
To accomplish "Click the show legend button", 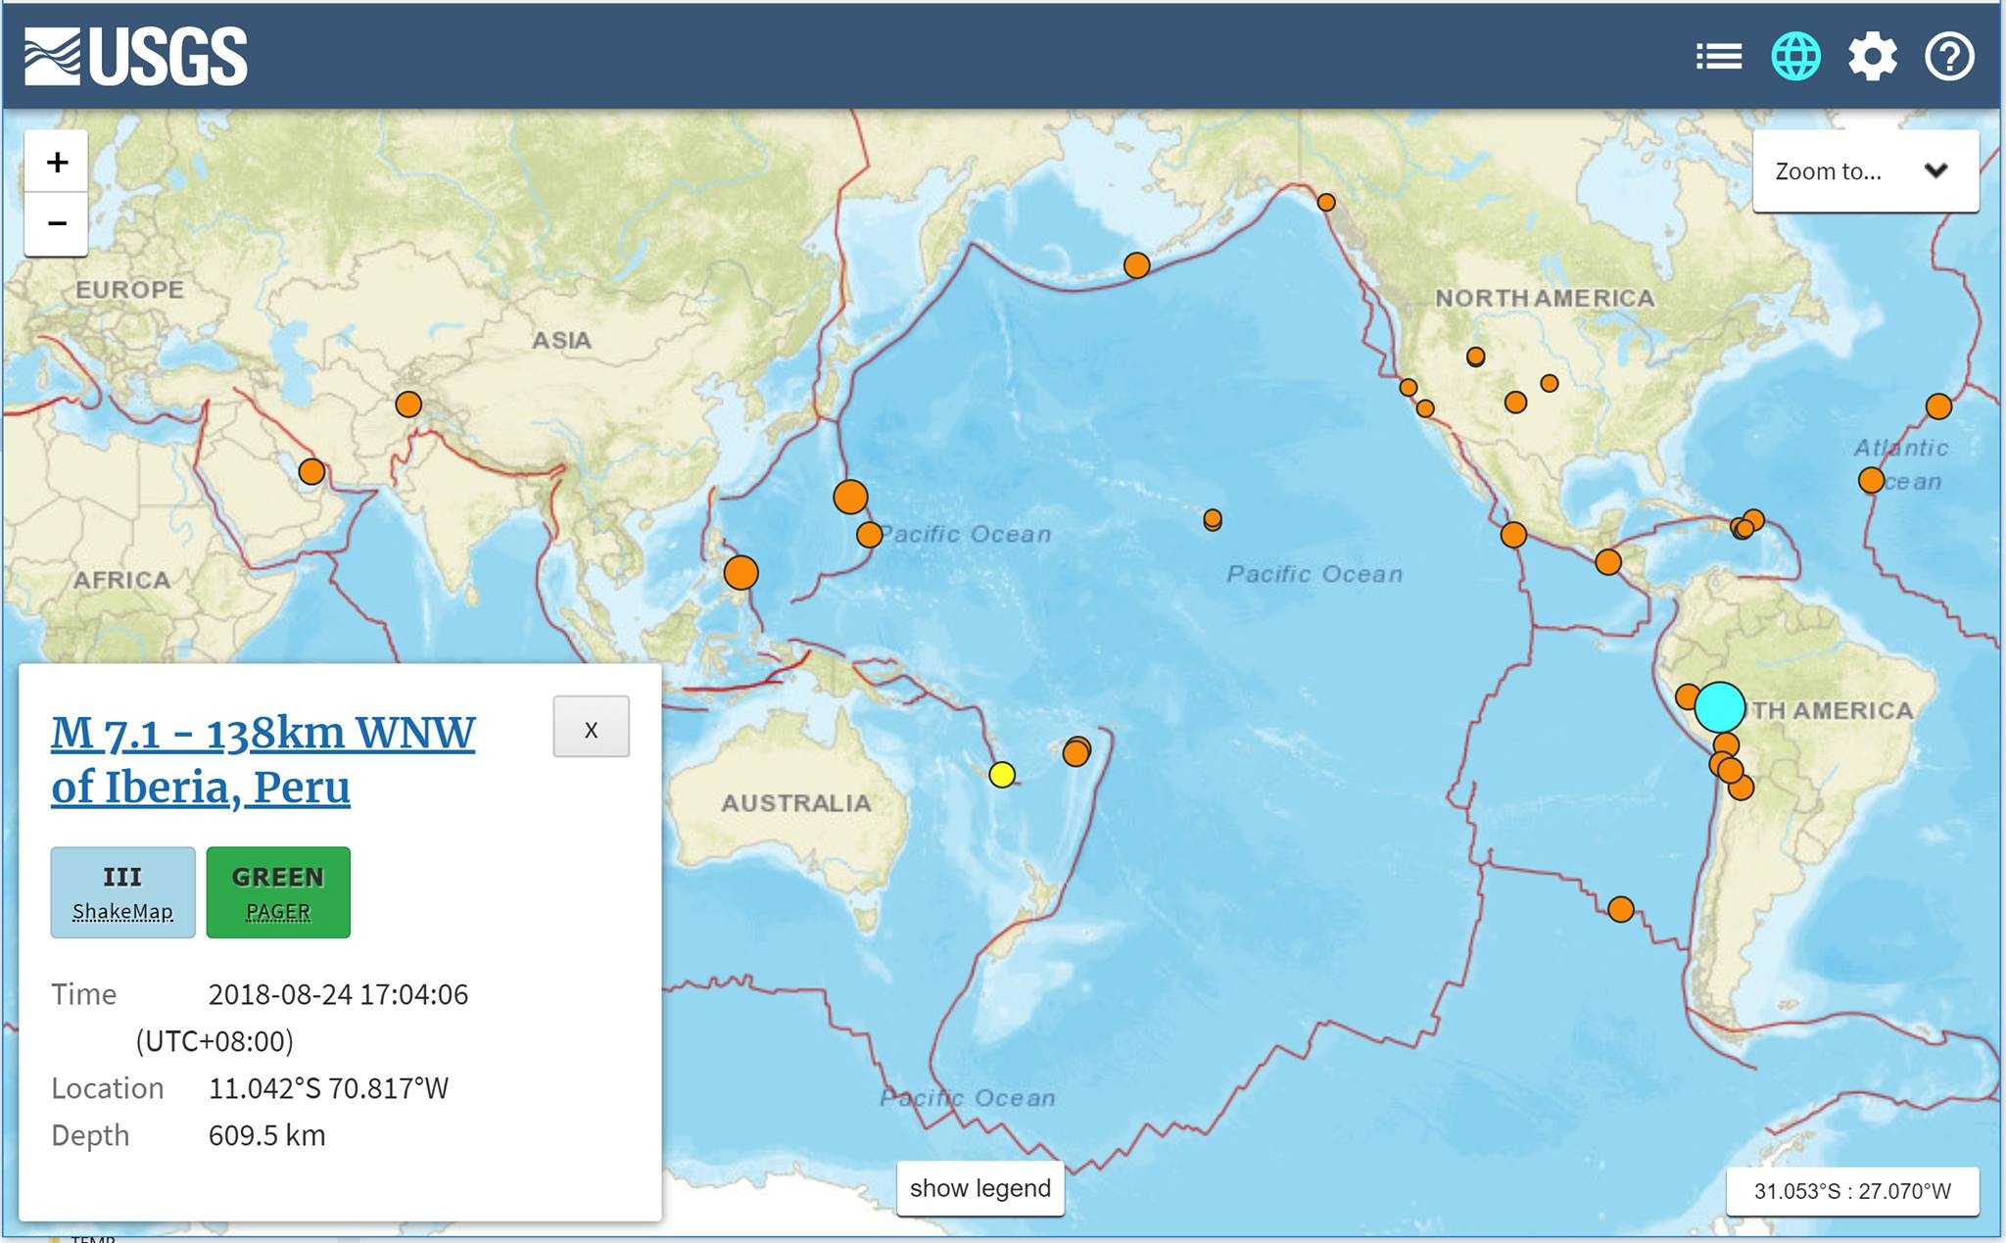I will click(x=980, y=1188).
